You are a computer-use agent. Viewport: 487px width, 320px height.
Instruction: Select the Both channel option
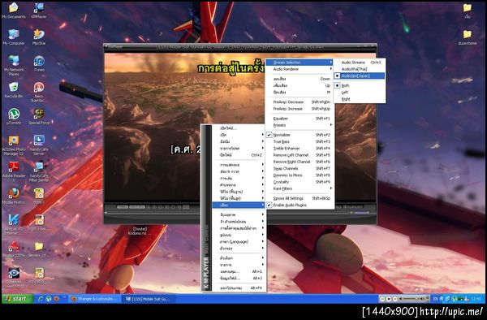[x=360, y=85]
